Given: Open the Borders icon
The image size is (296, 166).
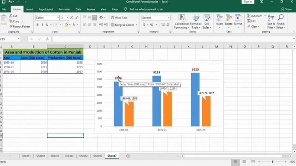Looking at the screenshot, I should point(56,25).
